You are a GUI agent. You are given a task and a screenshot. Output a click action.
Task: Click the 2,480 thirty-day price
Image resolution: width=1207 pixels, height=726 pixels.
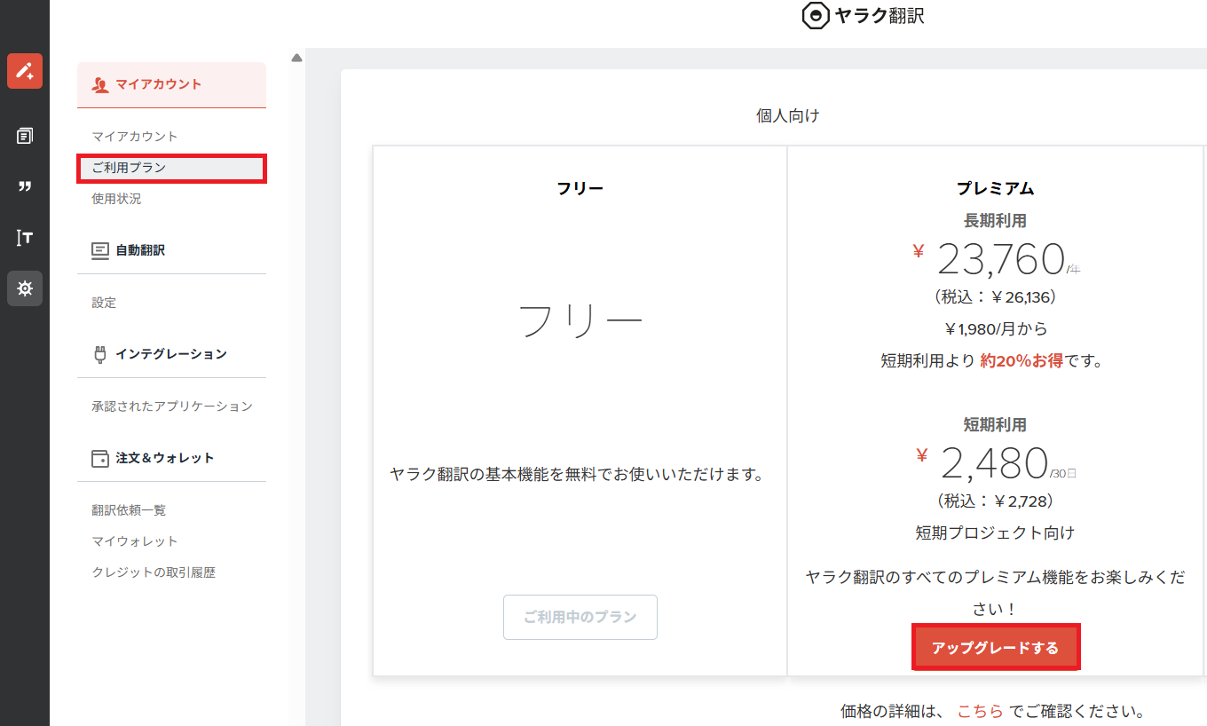[x=994, y=462]
